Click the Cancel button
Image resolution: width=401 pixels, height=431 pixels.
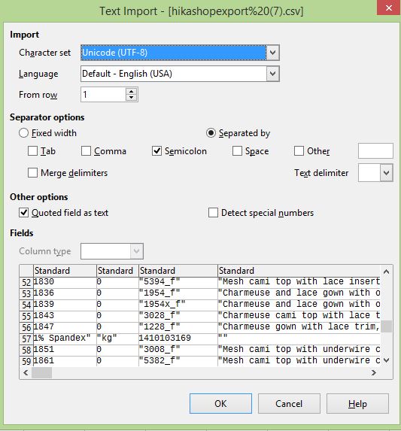[x=289, y=403]
